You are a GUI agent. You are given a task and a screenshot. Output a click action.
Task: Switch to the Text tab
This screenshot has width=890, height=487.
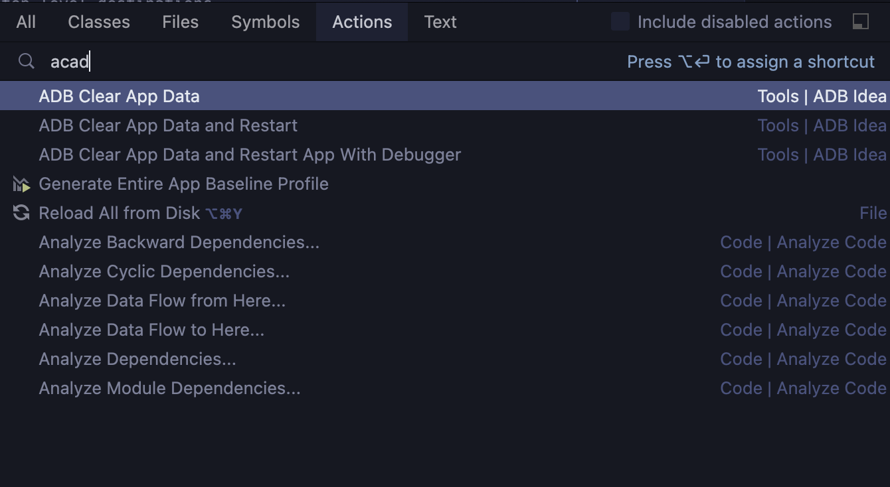pos(440,21)
